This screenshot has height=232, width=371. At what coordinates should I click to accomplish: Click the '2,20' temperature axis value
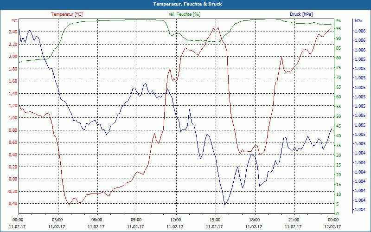[x=13, y=44]
